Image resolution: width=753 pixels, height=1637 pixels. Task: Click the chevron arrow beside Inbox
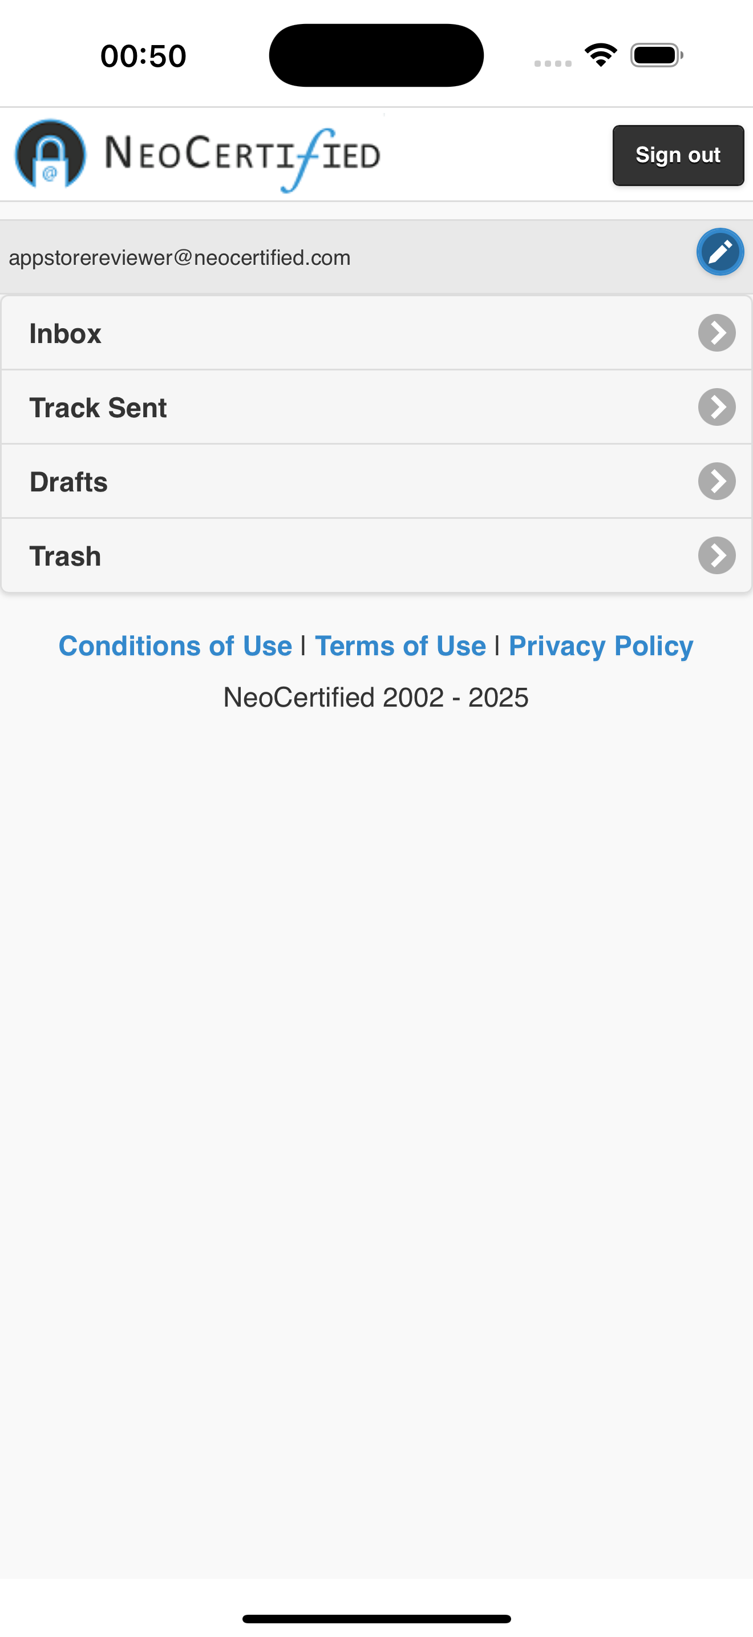[x=717, y=332]
